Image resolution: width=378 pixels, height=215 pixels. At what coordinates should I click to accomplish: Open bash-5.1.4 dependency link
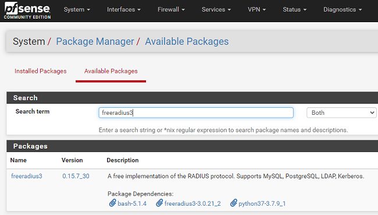(x=132, y=204)
